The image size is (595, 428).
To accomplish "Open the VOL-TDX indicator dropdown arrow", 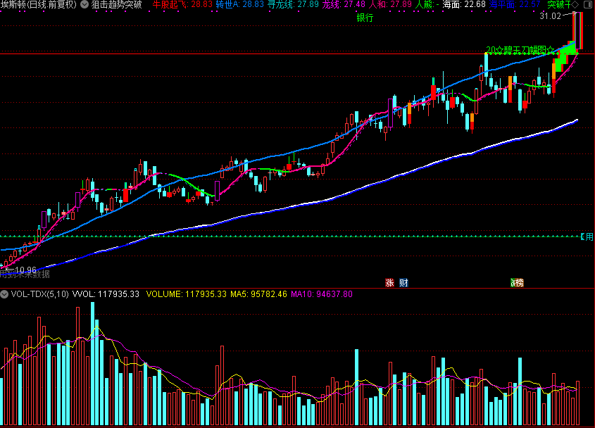I will (x=4, y=294).
